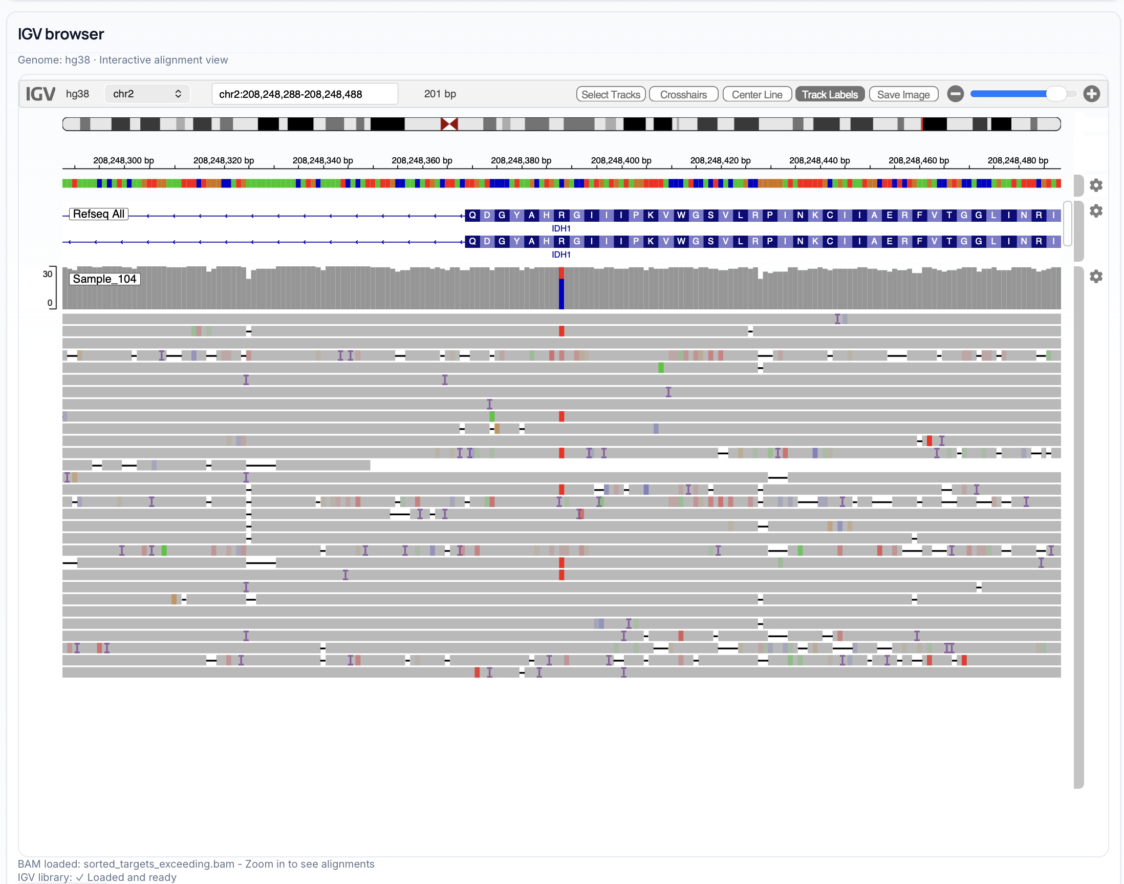The height and width of the screenshot is (884, 1124).
Task: Select the Sample_104 track label
Action: tap(104, 279)
